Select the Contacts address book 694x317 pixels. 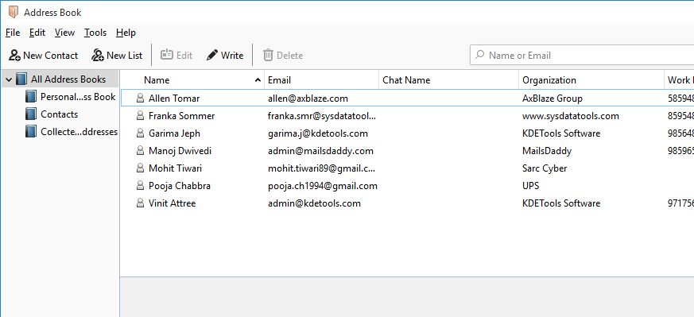coord(60,114)
